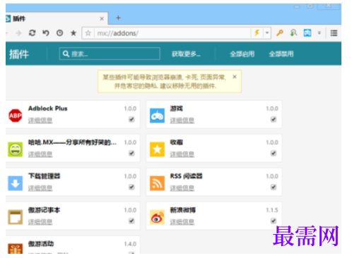Click the 傲游活动 plugin title
352x258 pixels.
click(x=41, y=244)
